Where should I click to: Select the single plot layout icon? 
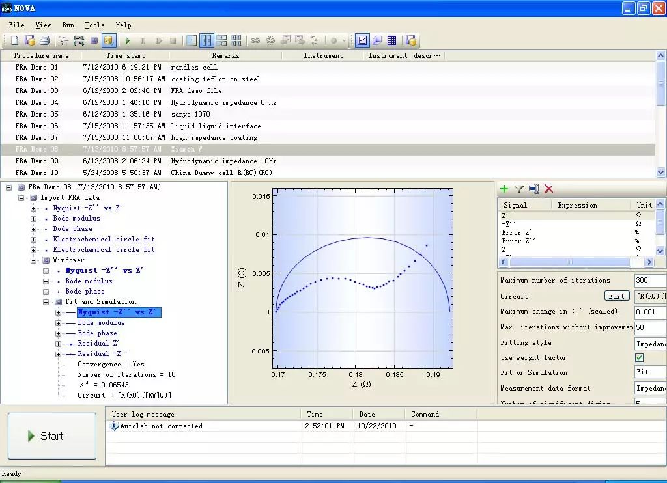(x=192, y=40)
